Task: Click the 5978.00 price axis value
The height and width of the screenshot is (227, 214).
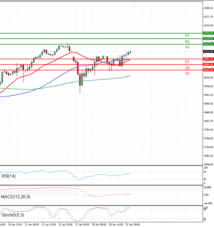Action: [x=209, y=86]
